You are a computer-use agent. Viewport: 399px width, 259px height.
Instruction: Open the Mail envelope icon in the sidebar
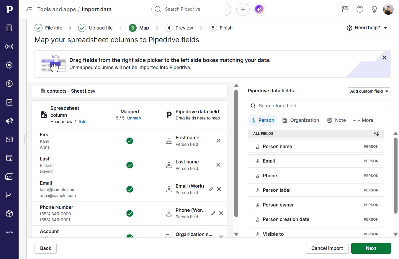[9, 139]
